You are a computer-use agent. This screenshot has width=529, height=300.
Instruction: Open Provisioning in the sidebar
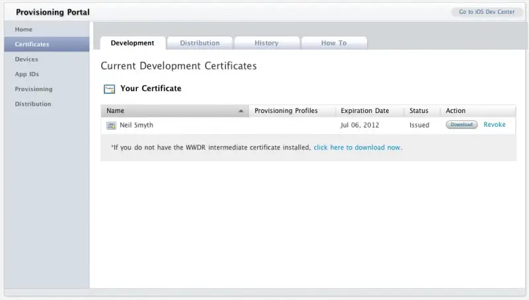click(x=34, y=89)
